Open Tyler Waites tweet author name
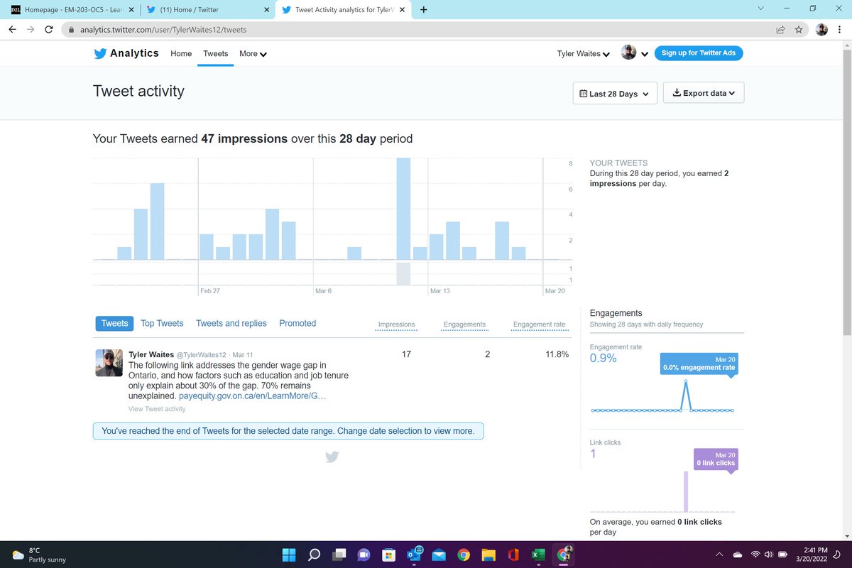The image size is (852, 568). click(151, 354)
